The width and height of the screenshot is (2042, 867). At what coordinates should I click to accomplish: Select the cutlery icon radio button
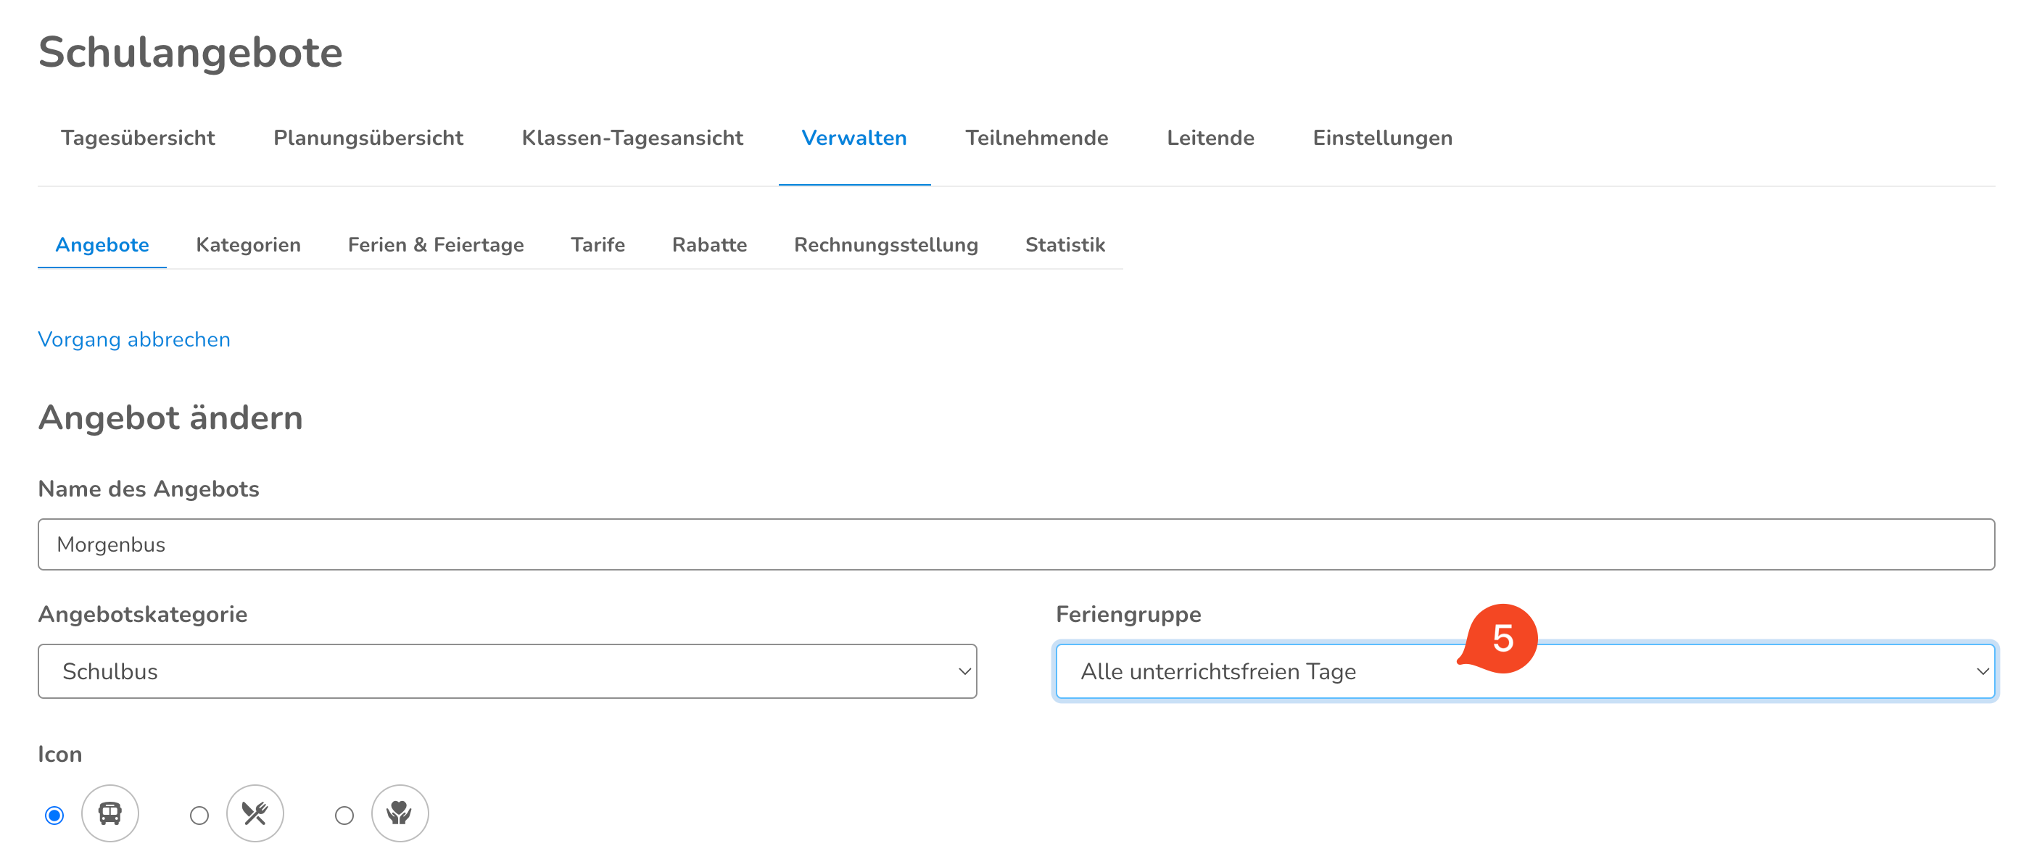pyautogui.click(x=199, y=815)
